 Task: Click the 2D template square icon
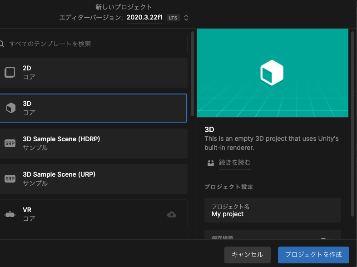(x=10, y=72)
